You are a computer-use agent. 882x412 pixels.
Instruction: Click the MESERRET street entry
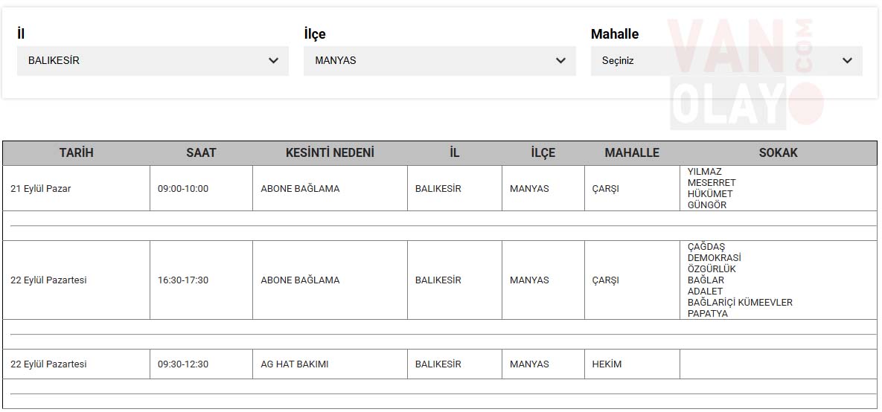coord(712,183)
